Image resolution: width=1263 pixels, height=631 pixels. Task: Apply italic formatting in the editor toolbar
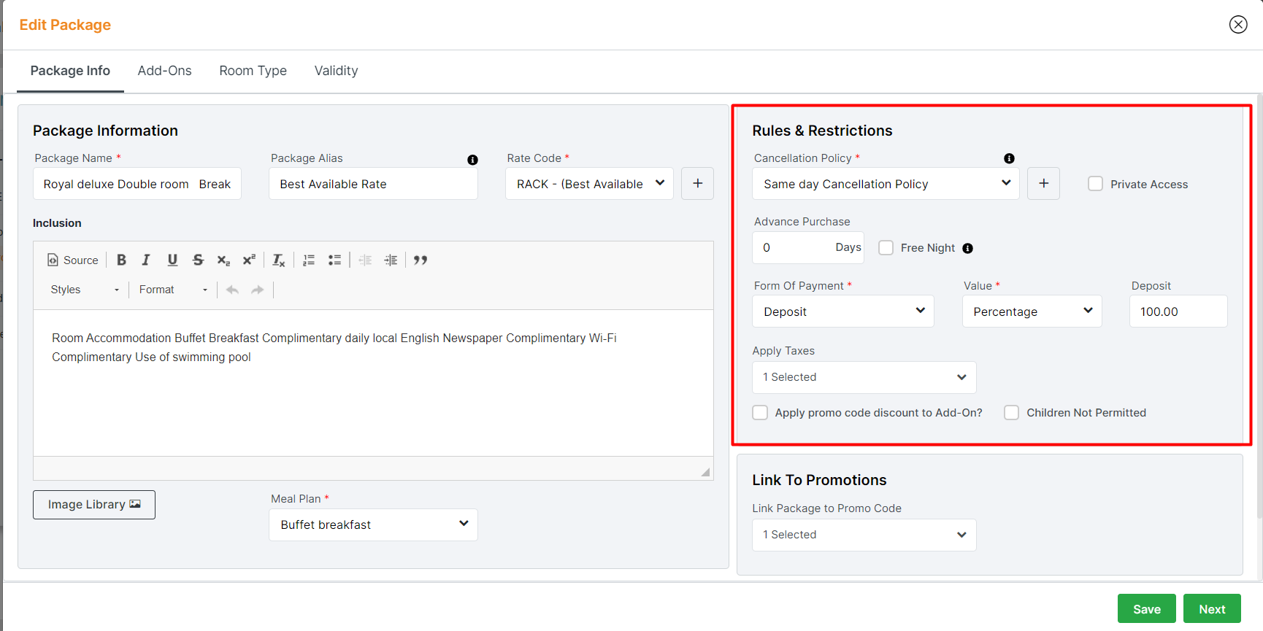[x=146, y=260]
